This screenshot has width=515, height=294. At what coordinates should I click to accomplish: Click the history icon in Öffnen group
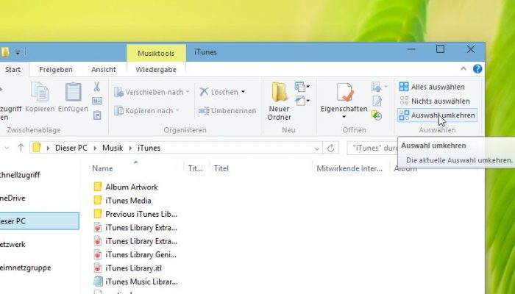(377, 115)
